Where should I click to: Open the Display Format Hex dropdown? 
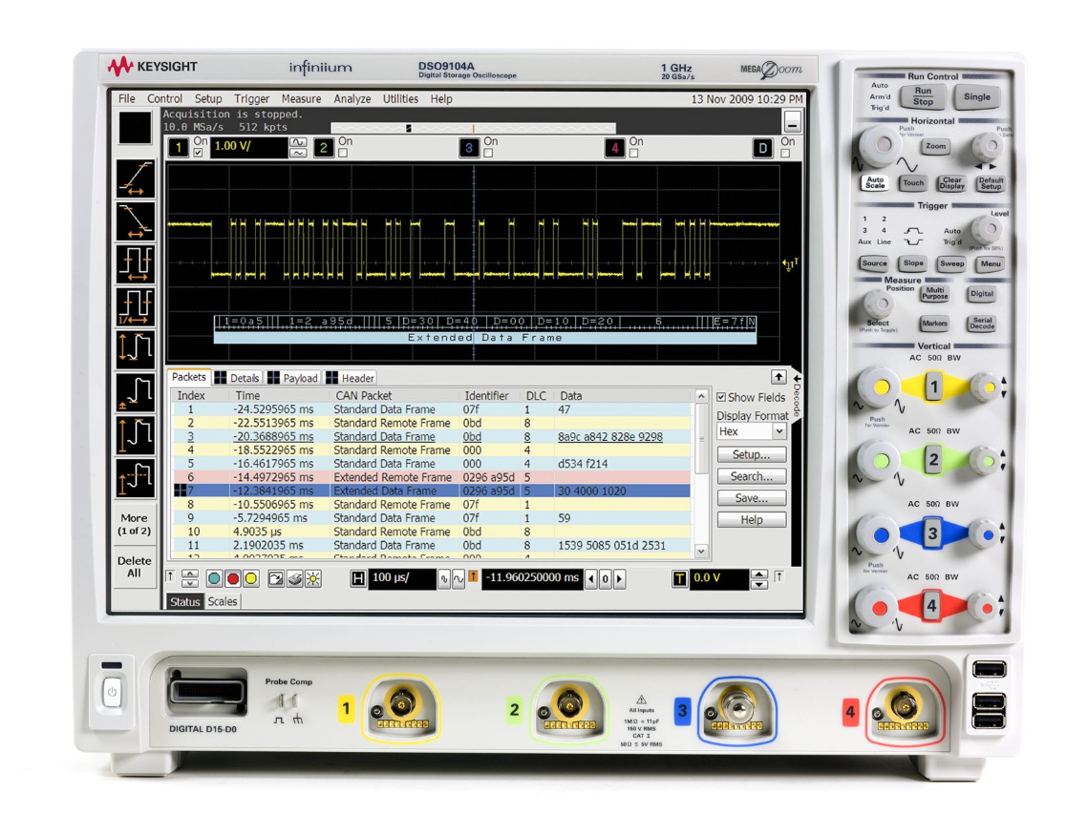751,432
